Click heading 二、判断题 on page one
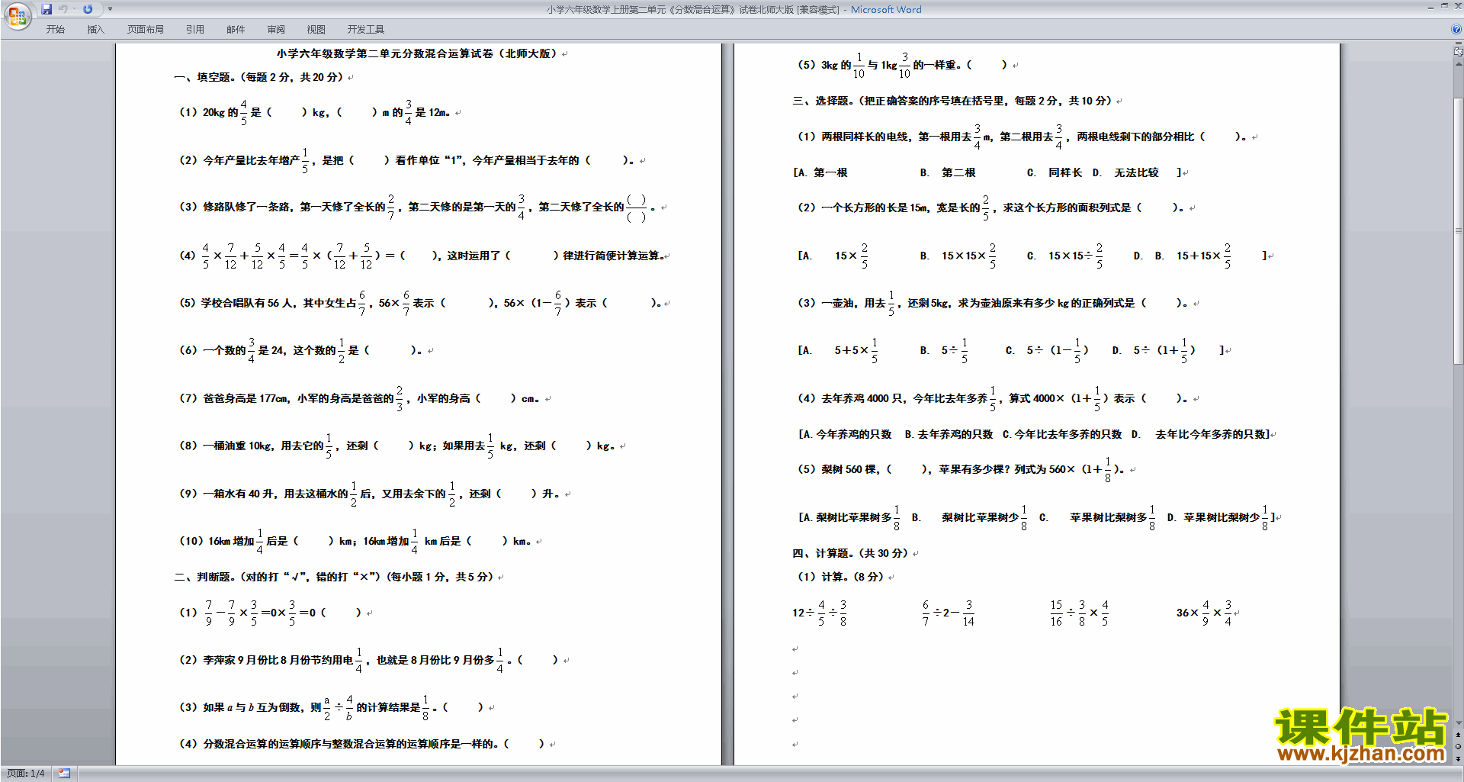This screenshot has width=1464, height=782. [x=334, y=577]
